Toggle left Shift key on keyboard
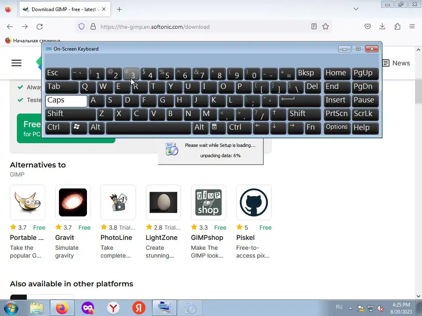The image size is (422, 316). tap(70, 114)
